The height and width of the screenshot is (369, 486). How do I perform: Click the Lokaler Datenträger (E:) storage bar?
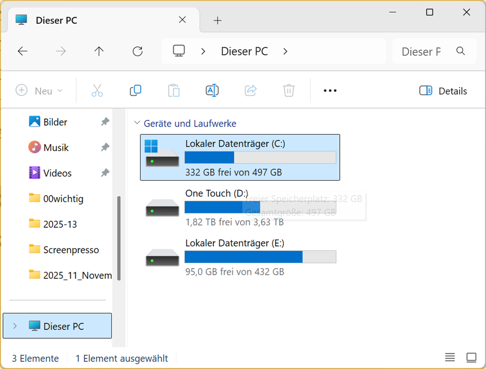pos(260,257)
